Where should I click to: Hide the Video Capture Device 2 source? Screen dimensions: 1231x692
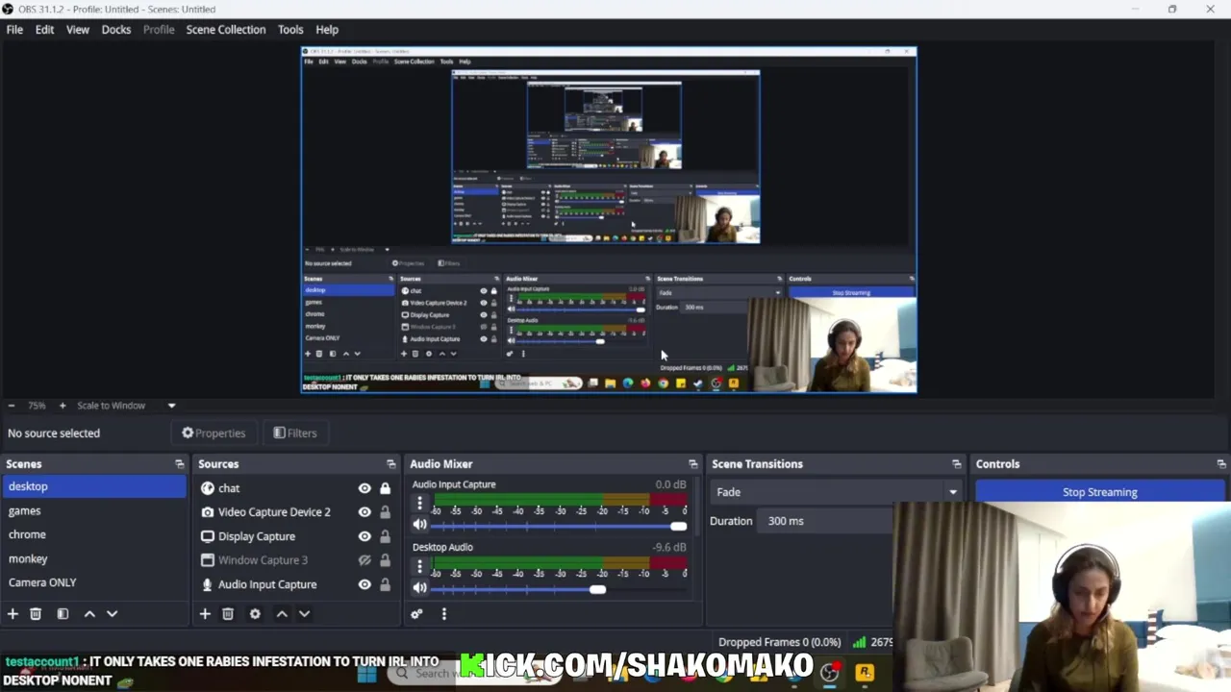tap(364, 512)
